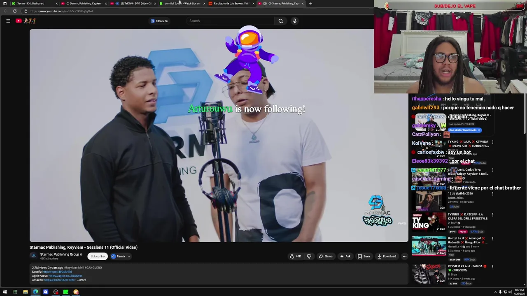
Task: Open the Amazon link in description
Action: point(60,280)
